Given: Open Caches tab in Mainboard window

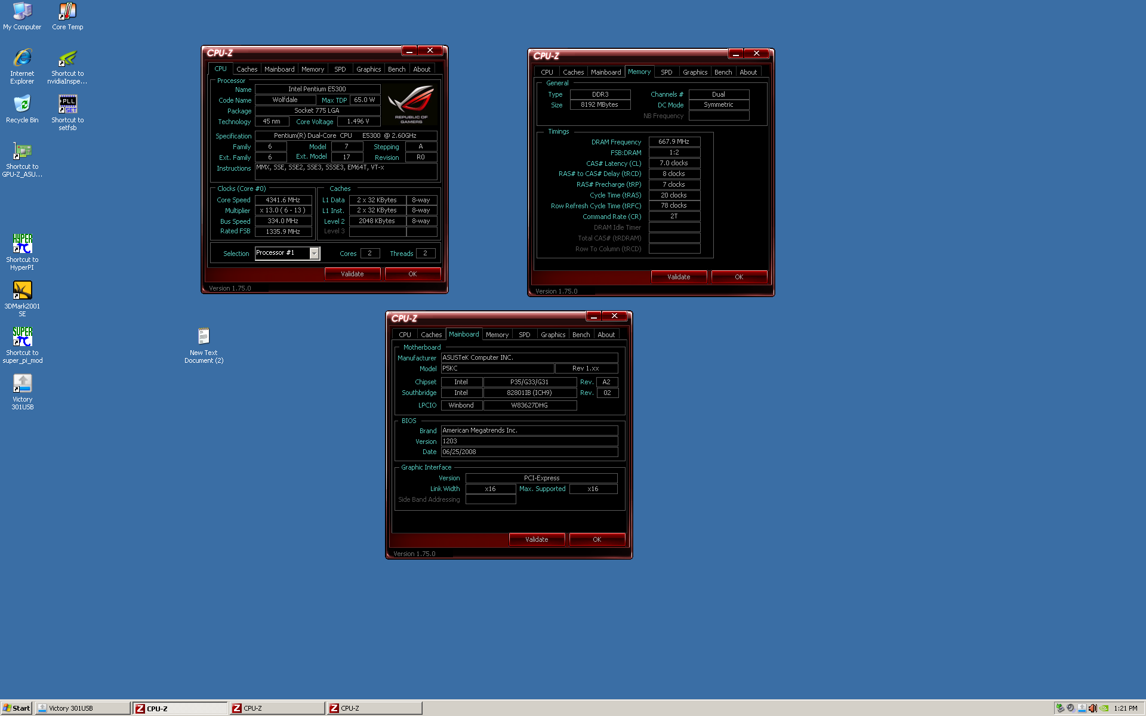Looking at the screenshot, I should (x=431, y=335).
